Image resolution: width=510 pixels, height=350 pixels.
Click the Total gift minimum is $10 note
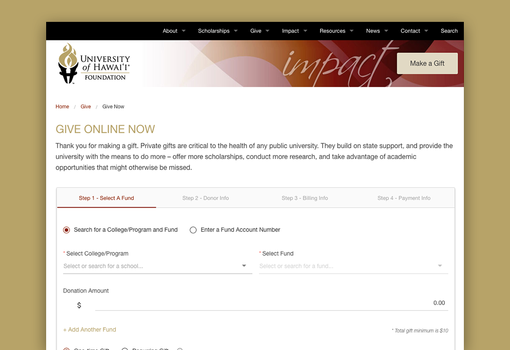coord(420,331)
